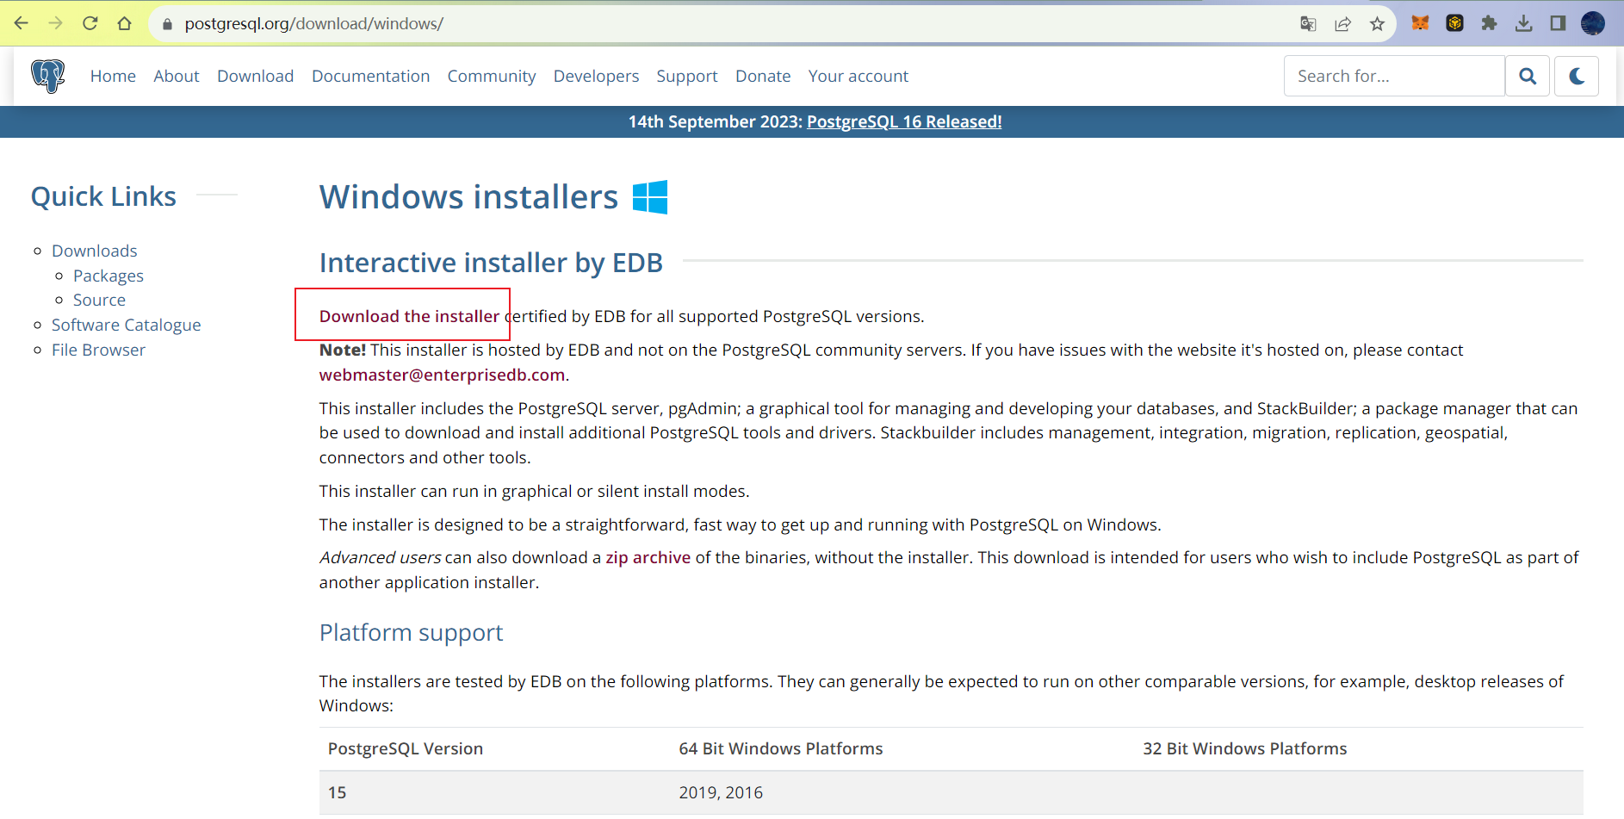Click the Platform support heading
The width and height of the screenshot is (1624, 819).
click(411, 633)
